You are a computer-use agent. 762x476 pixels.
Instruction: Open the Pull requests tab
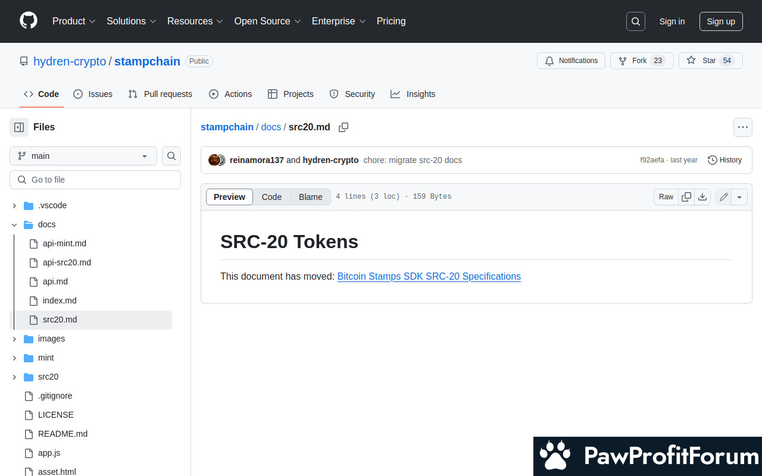pyautogui.click(x=160, y=94)
